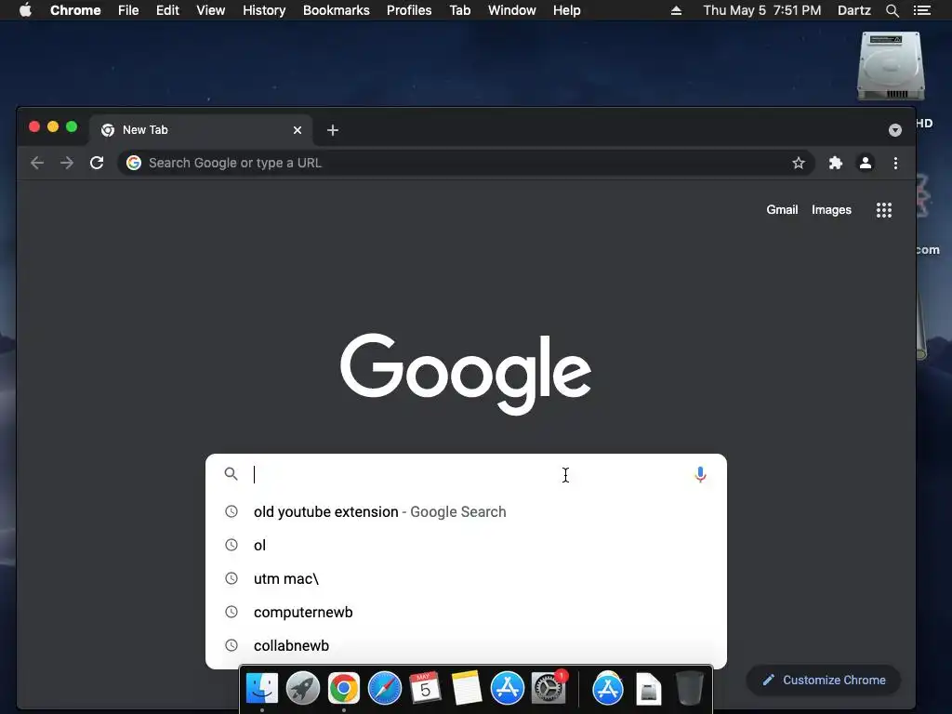Image resolution: width=952 pixels, height=714 pixels.
Task: Open Finder from the Dock
Action: coord(261,689)
